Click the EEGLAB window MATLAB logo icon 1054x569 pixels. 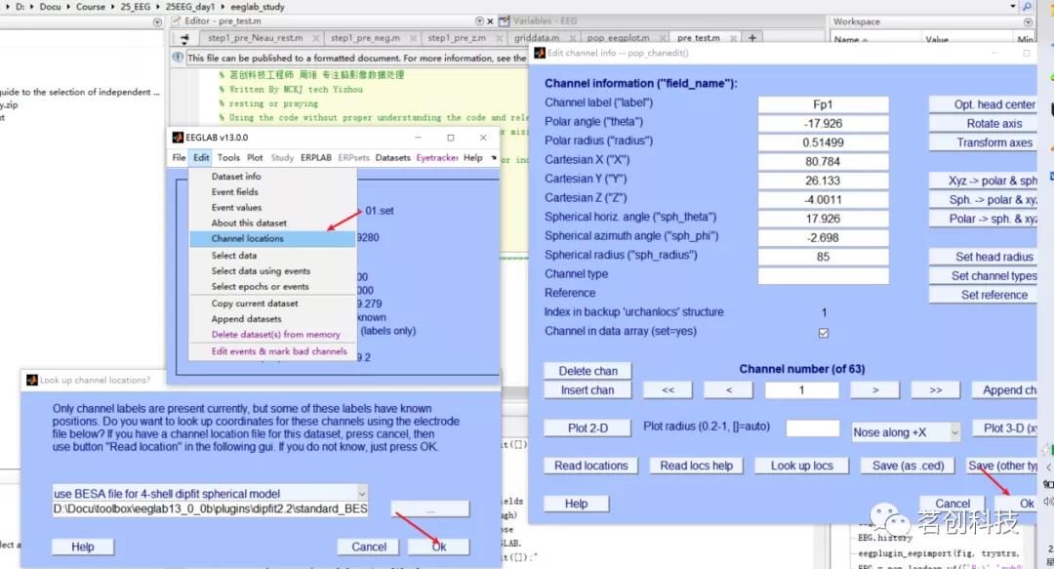[x=178, y=138]
